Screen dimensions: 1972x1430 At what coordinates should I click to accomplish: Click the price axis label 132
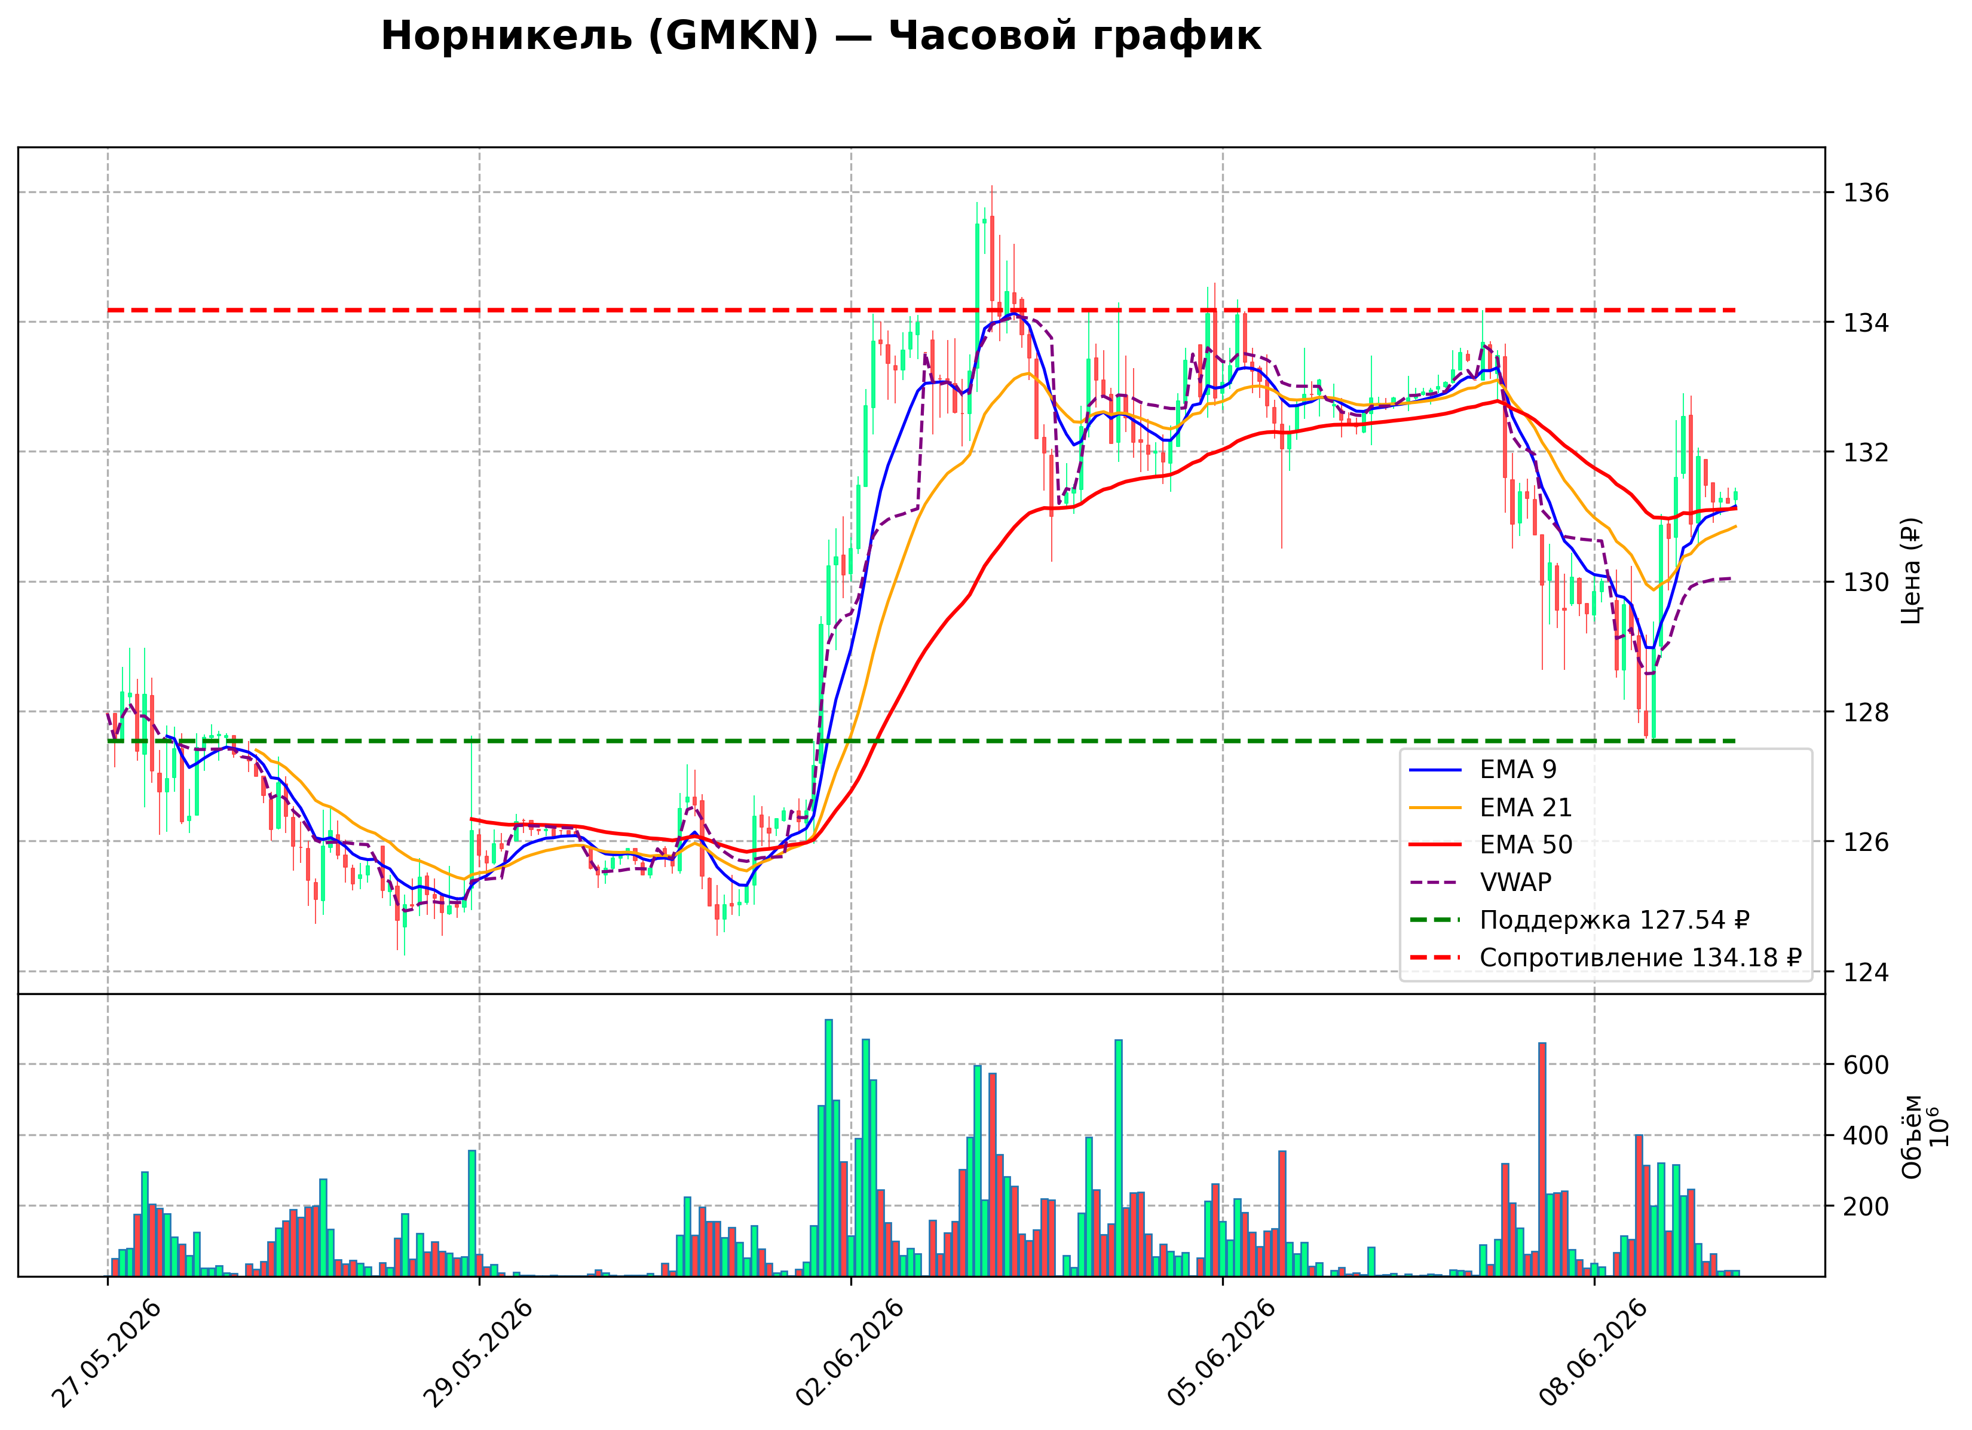1866,452
